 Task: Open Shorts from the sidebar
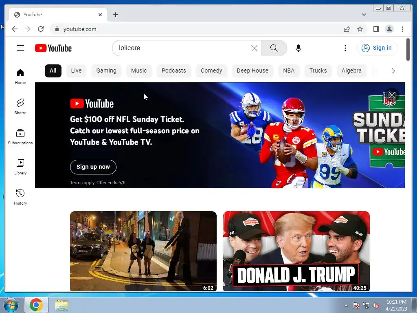[20, 107]
